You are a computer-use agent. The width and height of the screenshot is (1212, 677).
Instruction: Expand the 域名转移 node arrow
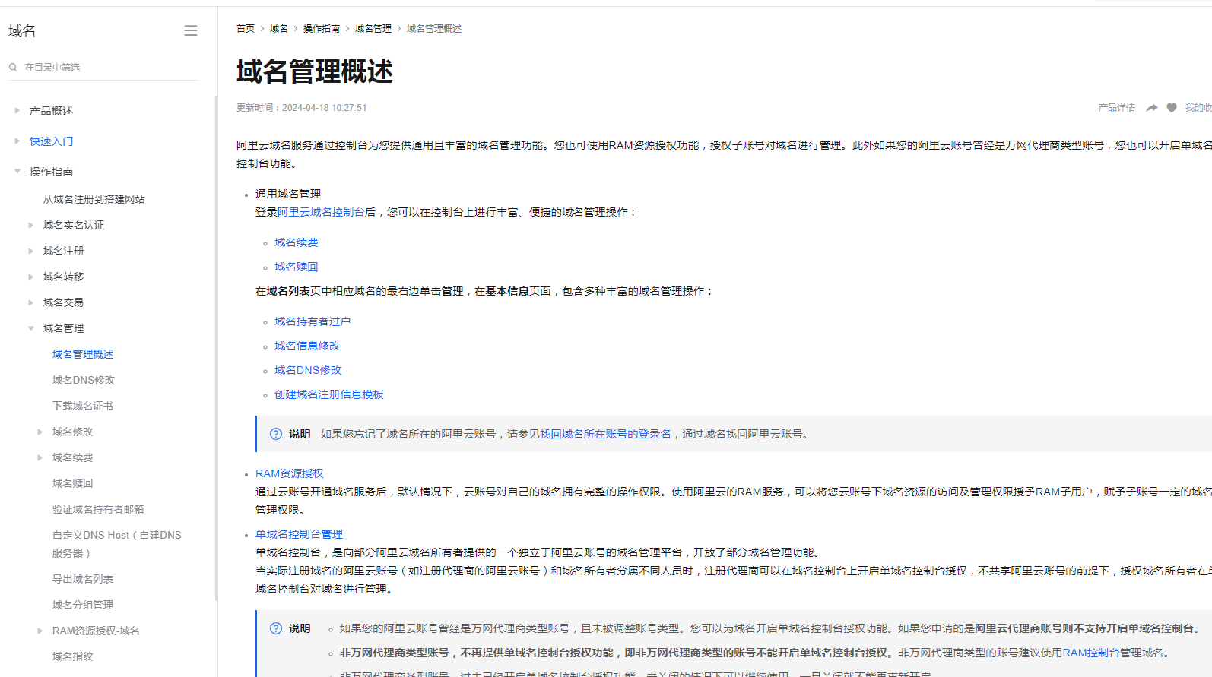pos(30,277)
